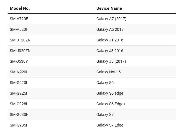195x131 pixels.
Task: Click the Galaxy S6 edge device name
Action: tap(110, 93)
